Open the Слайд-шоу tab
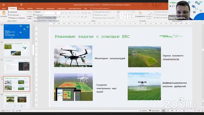Image resolution: width=204 pixels, height=115 pixels. click(x=61, y=9)
